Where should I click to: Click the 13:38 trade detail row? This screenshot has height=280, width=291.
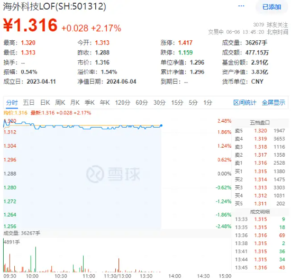[260, 243]
